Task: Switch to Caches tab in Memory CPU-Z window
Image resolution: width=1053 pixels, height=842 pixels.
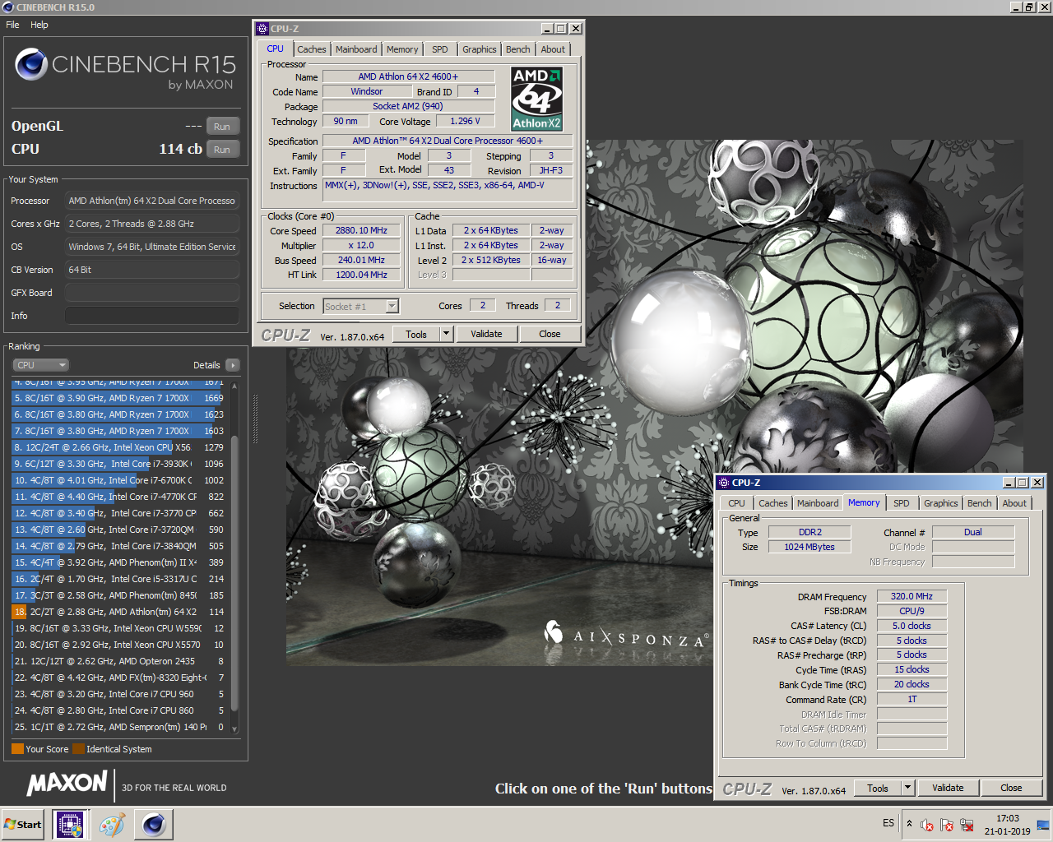Action: 773,503
